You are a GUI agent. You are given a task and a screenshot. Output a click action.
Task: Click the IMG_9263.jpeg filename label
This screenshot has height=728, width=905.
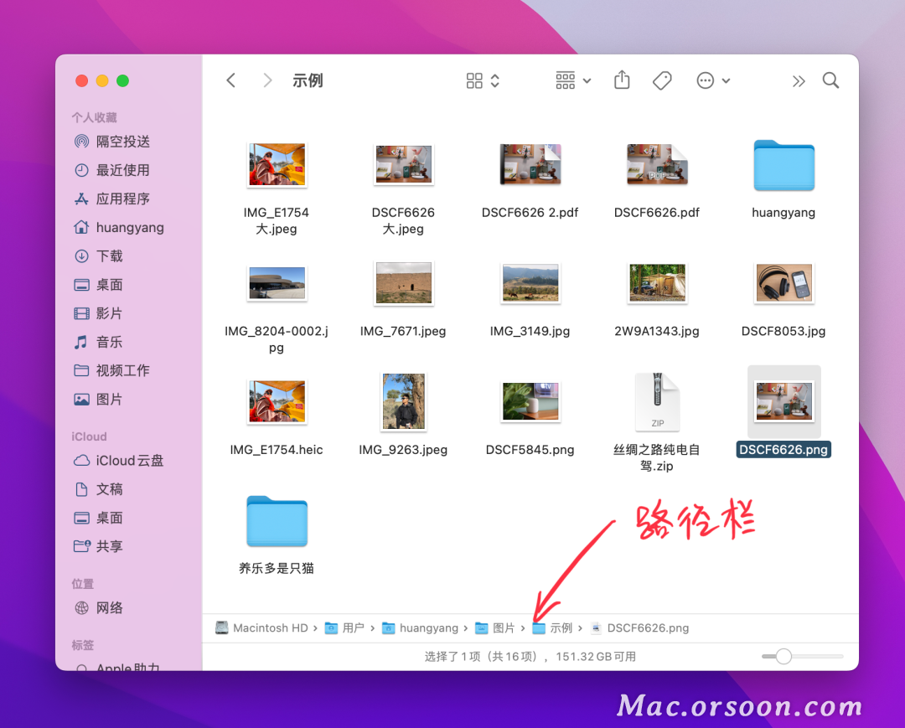coord(403,449)
